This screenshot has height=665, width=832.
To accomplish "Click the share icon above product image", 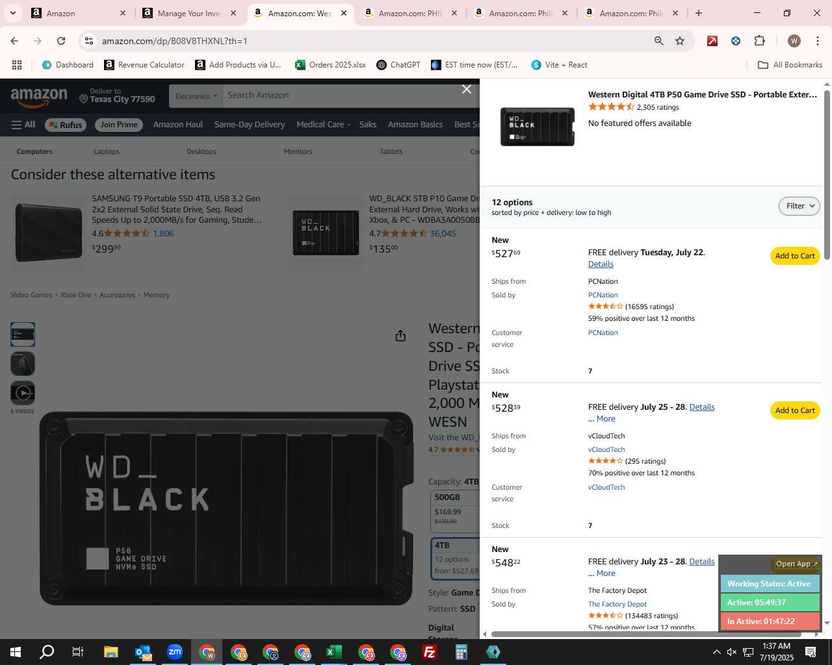I will [x=400, y=335].
